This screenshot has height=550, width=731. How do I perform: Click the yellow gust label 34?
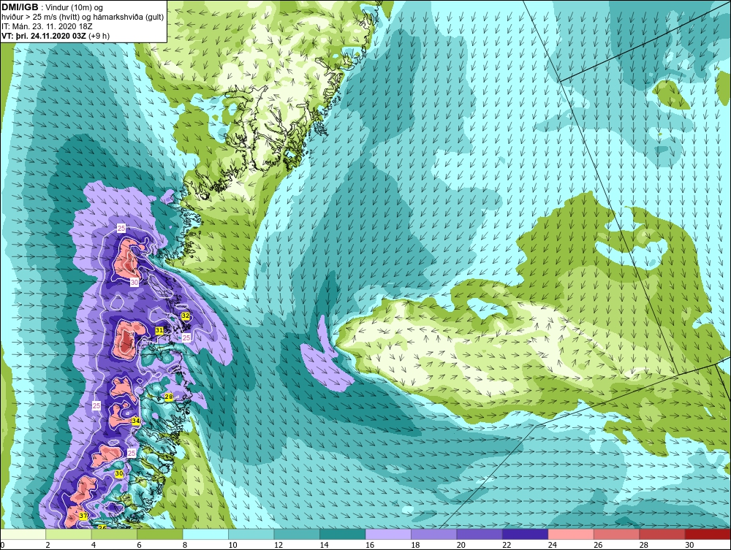tap(136, 421)
